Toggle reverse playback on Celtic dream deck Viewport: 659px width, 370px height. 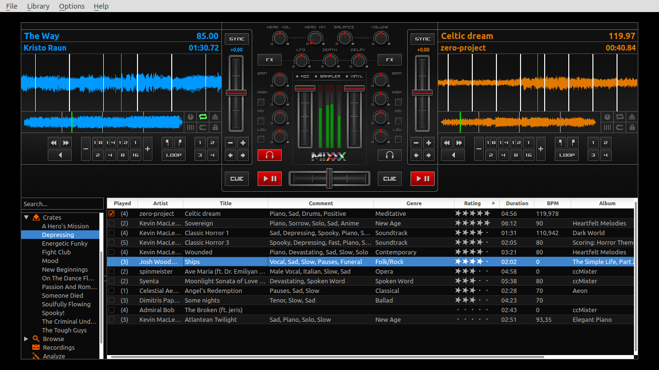click(x=453, y=155)
